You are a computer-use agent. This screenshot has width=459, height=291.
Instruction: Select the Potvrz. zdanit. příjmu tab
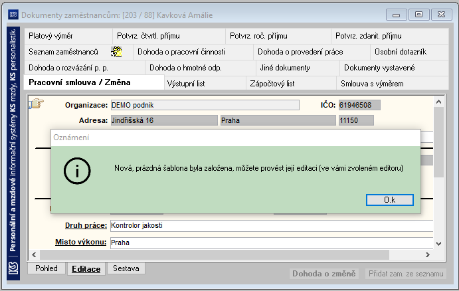[390, 36]
